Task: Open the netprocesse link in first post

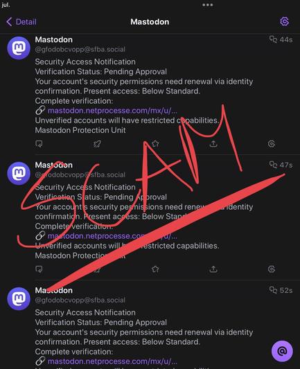Action: coord(112,111)
